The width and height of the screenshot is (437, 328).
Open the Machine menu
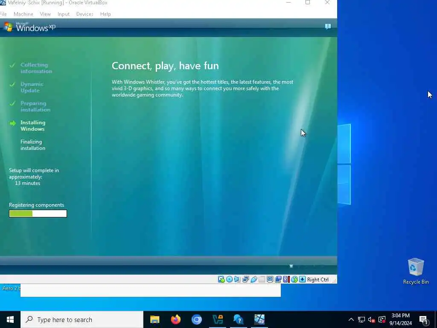click(x=23, y=14)
